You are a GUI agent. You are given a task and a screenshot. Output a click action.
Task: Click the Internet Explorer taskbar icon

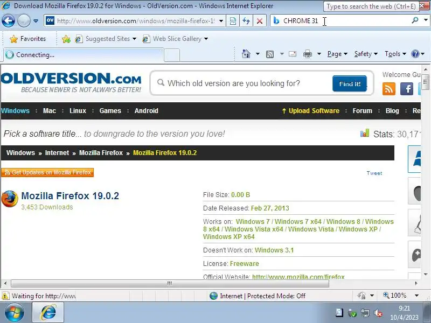(48, 312)
